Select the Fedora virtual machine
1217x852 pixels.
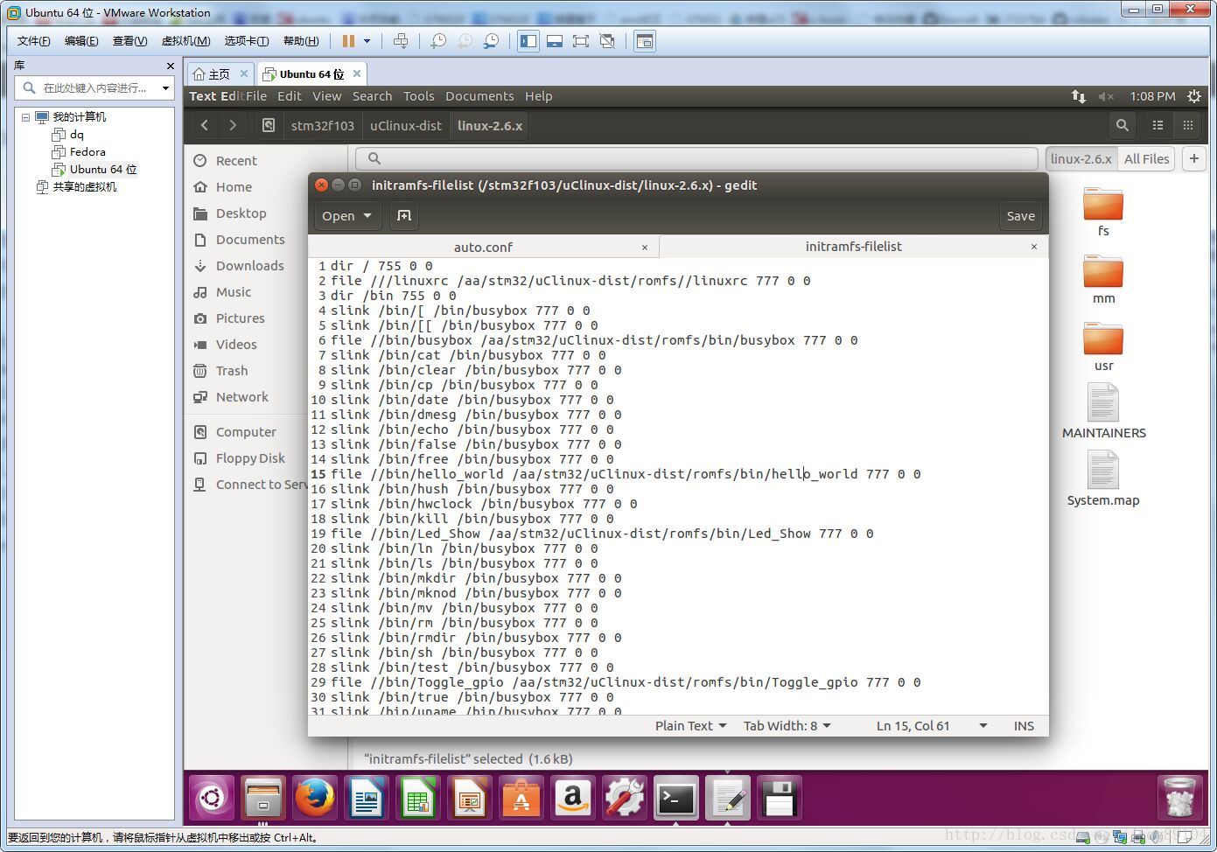click(x=87, y=151)
